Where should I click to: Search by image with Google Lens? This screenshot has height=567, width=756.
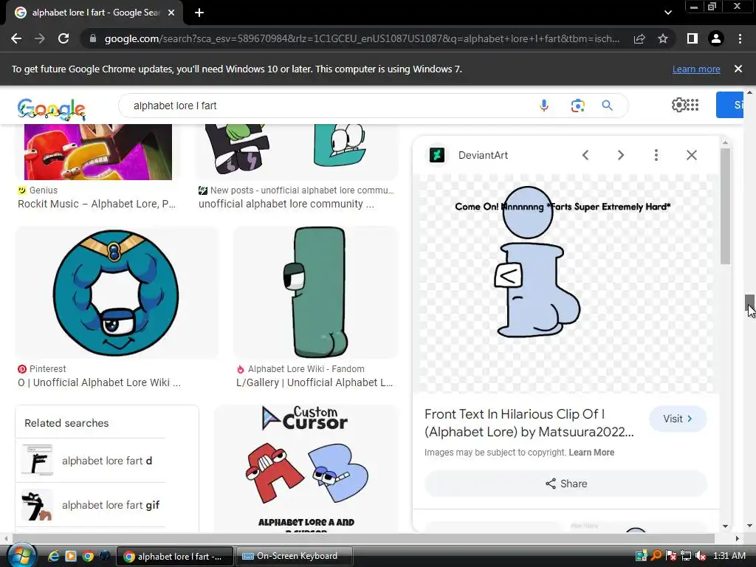coord(577,106)
